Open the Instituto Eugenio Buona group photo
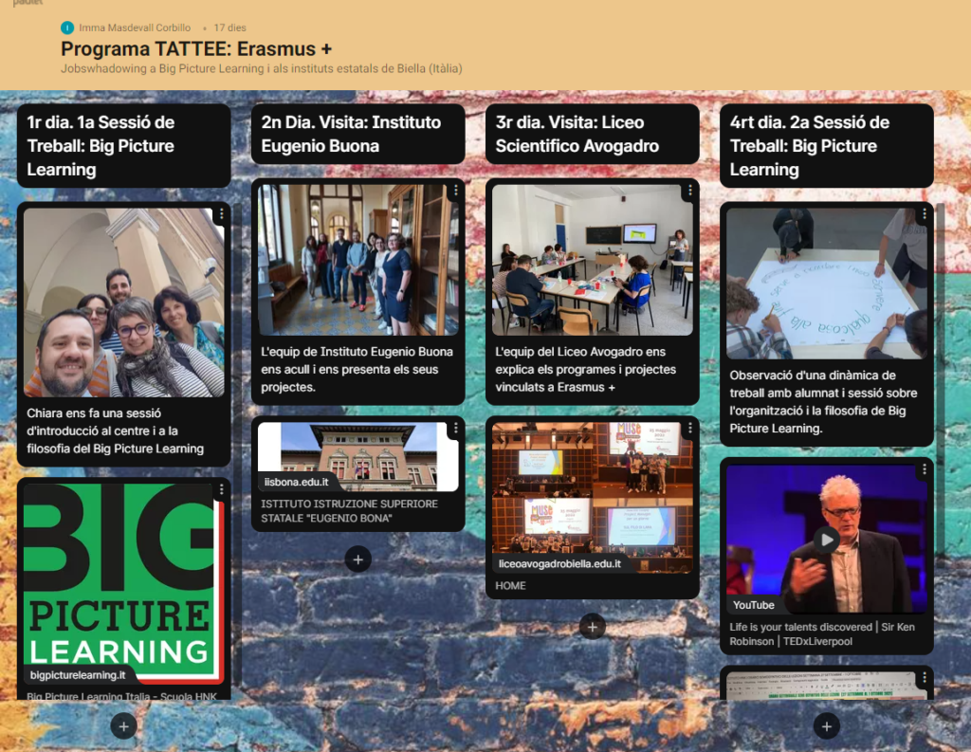This screenshot has width=971, height=752. (358, 259)
